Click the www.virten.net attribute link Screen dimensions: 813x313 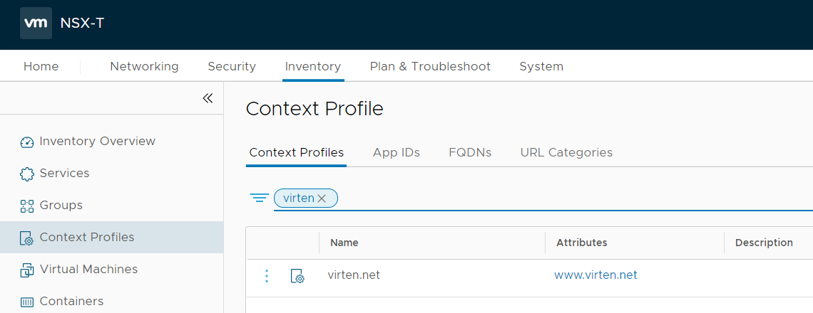click(x=595, y=275)
